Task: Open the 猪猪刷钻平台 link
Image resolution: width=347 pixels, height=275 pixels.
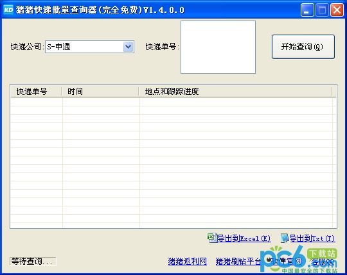Action: click(x=238, y=262)
